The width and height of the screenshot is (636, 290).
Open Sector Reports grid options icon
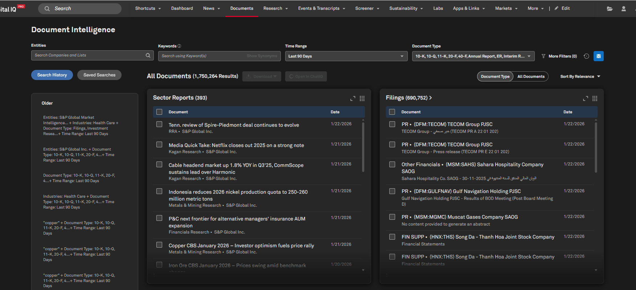(362, 98)
